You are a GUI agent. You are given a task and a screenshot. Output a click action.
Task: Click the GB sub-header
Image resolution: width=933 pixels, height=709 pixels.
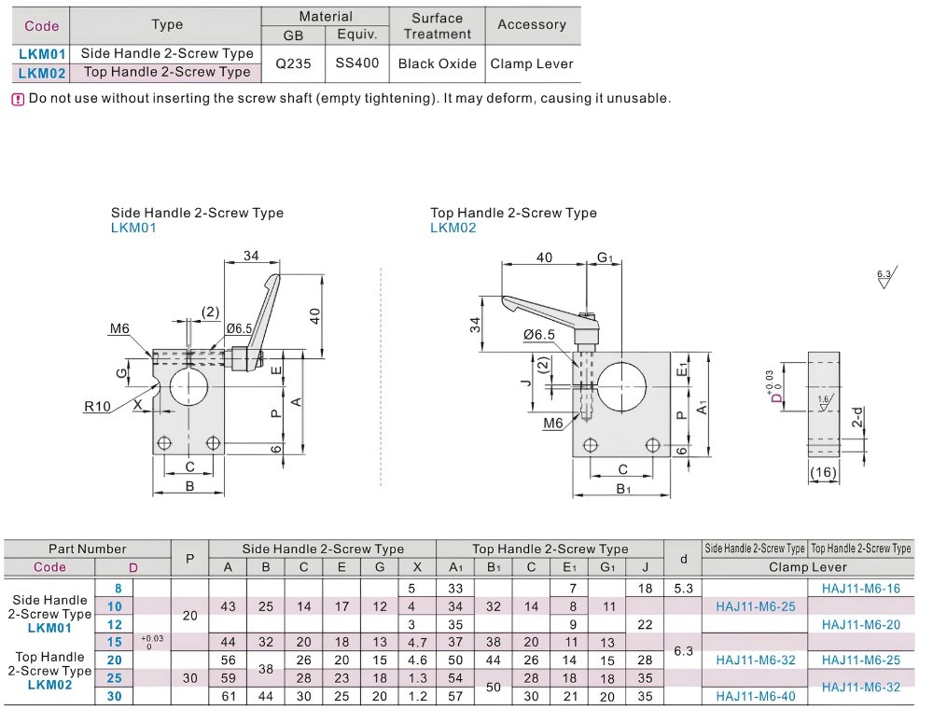pyautogui.click(x=293, y=35)
